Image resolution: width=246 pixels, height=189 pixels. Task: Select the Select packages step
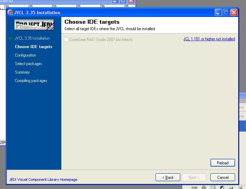coord(28,64)
